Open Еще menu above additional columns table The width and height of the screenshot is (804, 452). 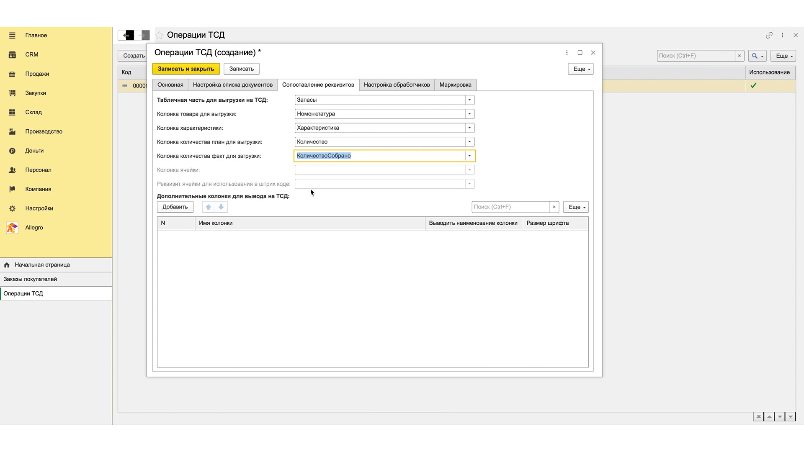tap(576, 207)
